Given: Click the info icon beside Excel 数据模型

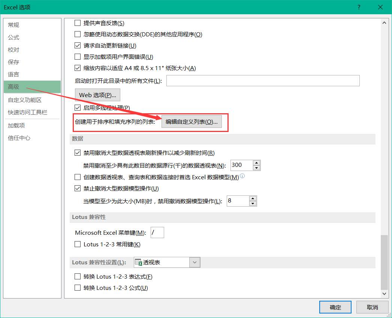Looking at the screenshot, I should point(242,176).
